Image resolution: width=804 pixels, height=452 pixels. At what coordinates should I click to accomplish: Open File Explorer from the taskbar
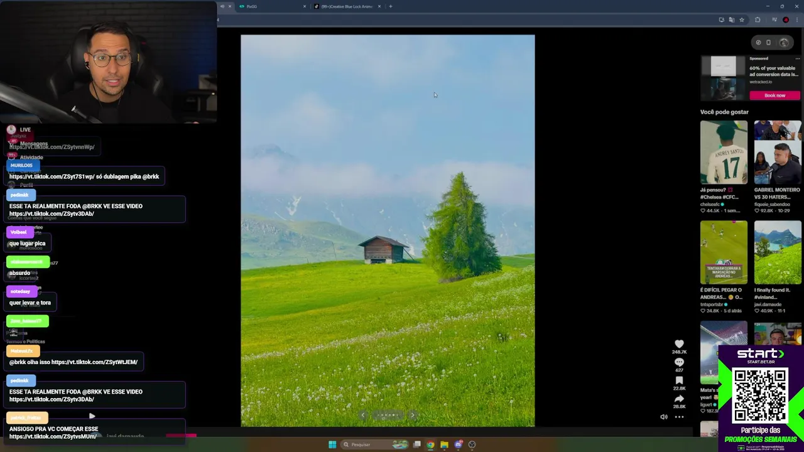pos(444,444)
